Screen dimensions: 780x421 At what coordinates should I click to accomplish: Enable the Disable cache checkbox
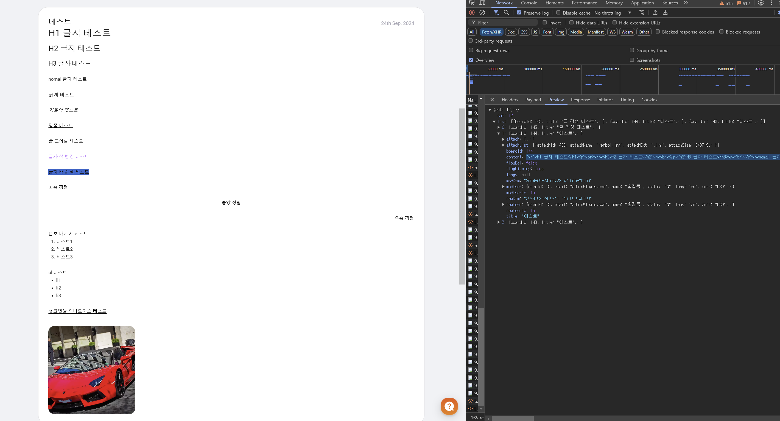point(558,12)
